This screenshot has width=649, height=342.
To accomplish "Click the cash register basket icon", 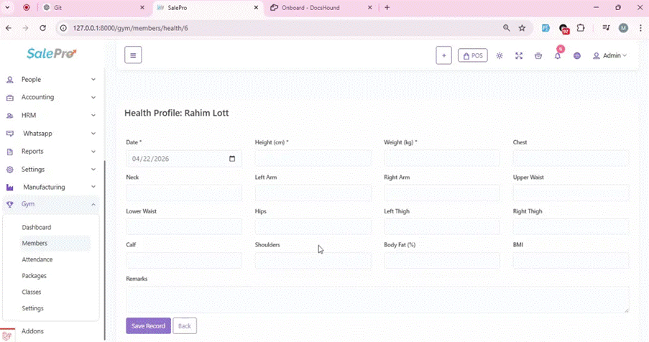I will [538, 56].
